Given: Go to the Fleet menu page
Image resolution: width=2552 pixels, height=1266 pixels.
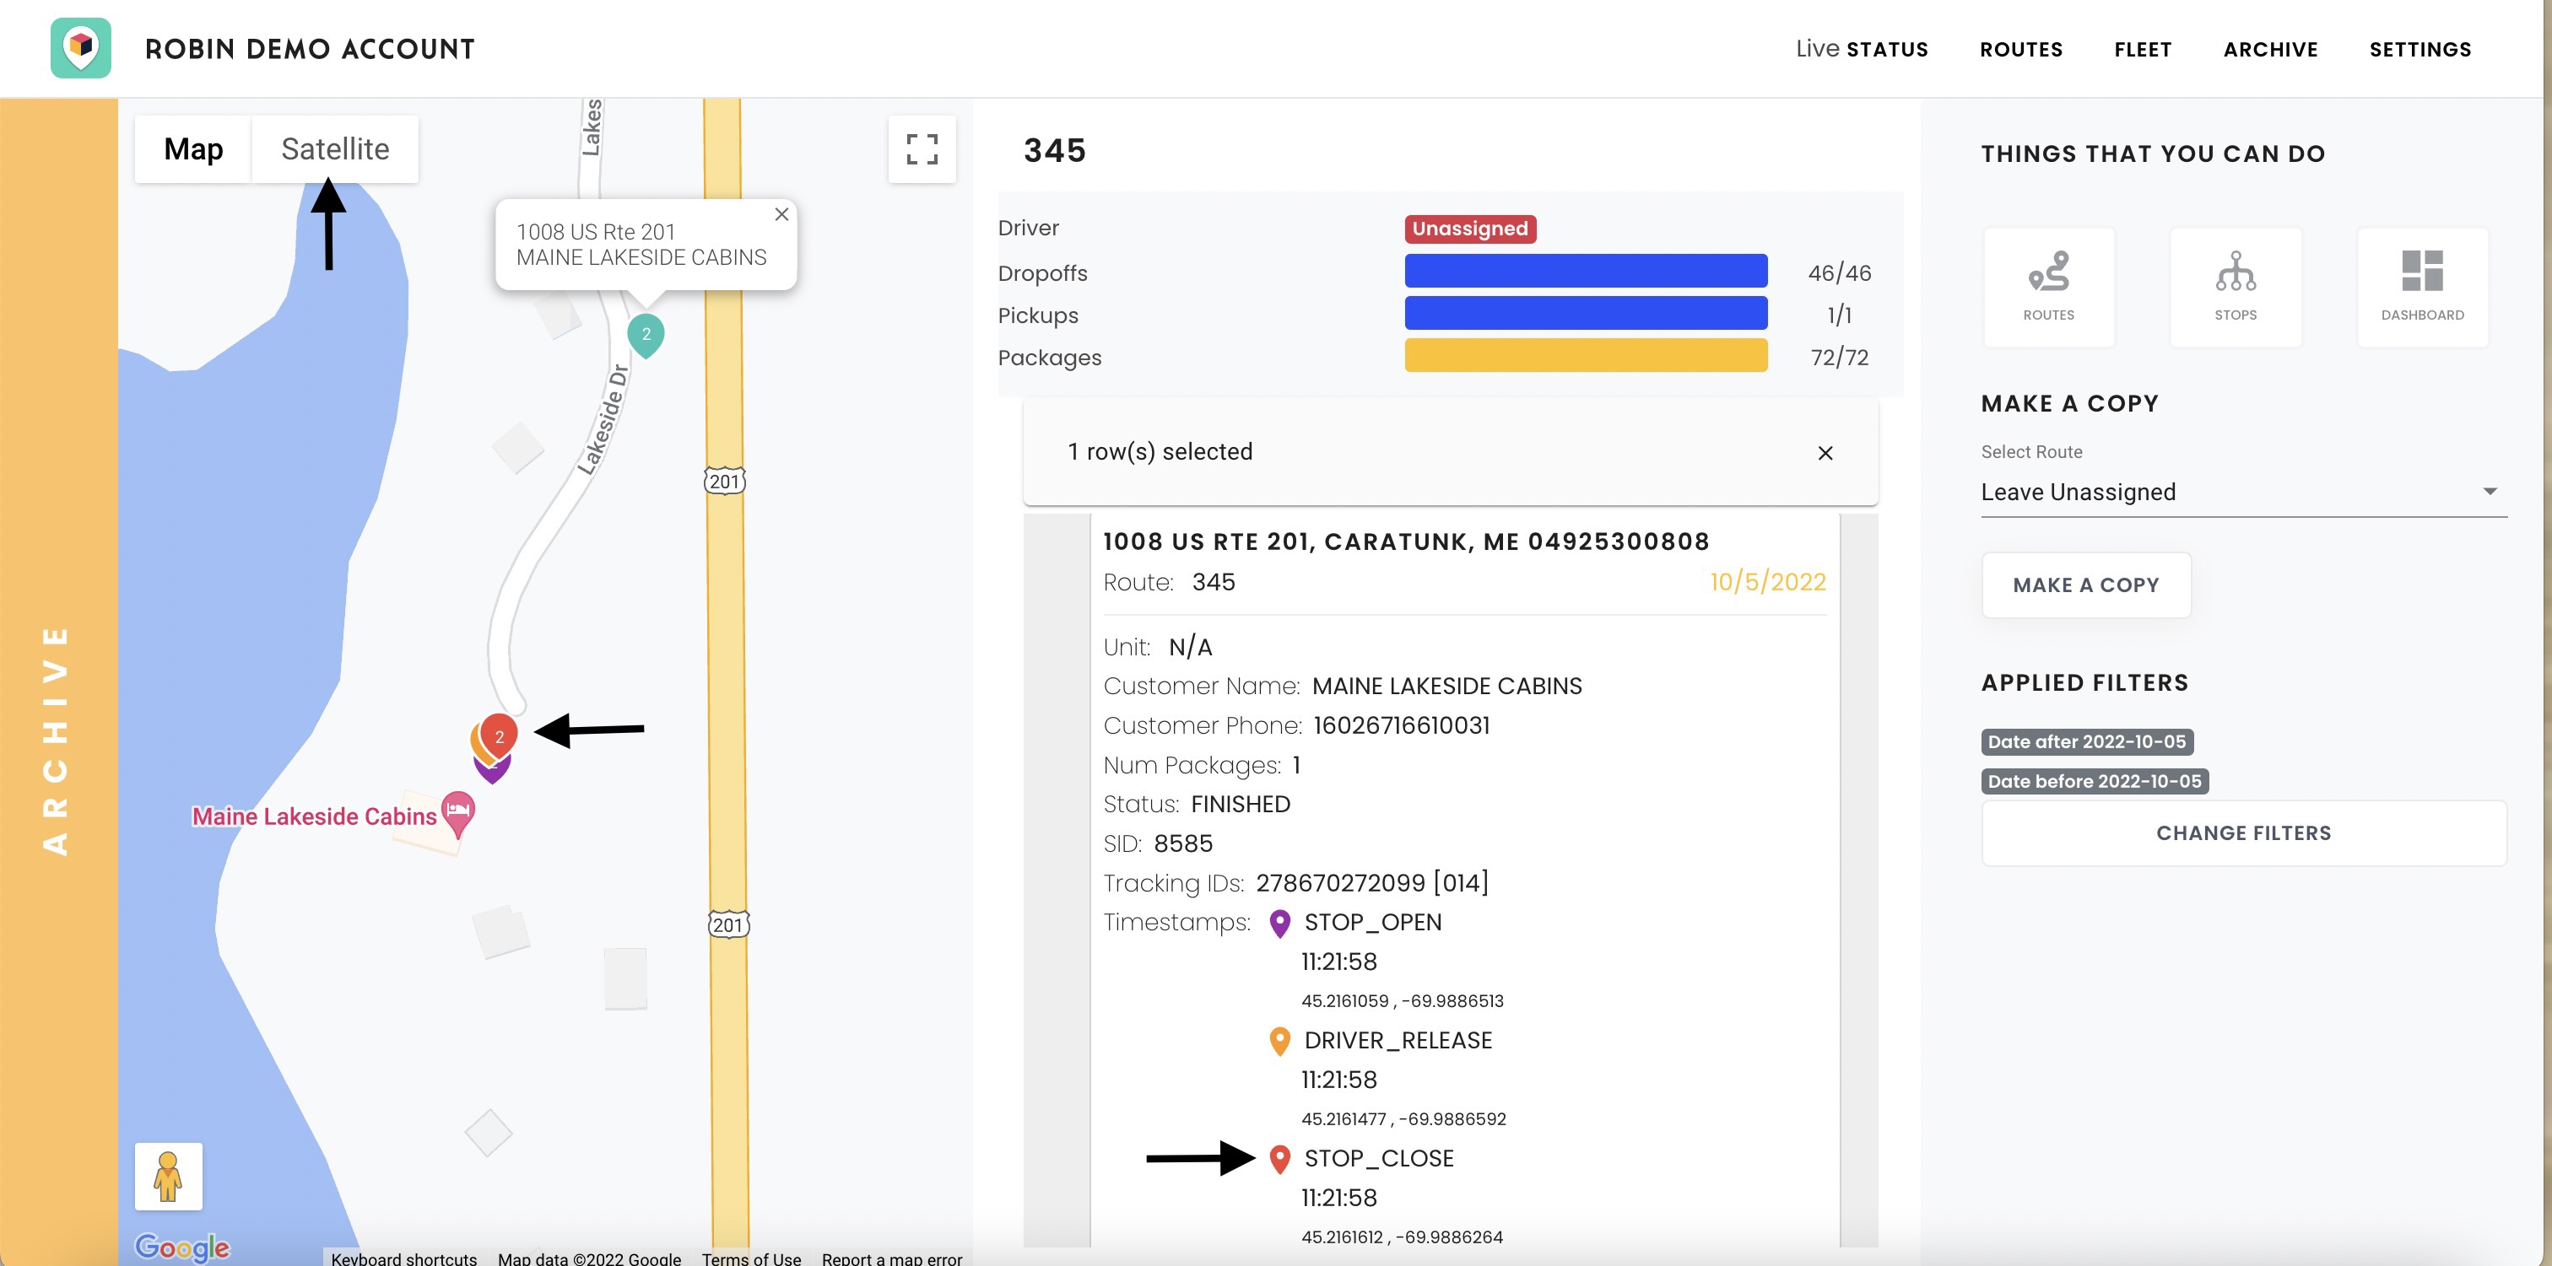Looking at the screenshot, I should pyautogui.click(x=2142, y=50).
